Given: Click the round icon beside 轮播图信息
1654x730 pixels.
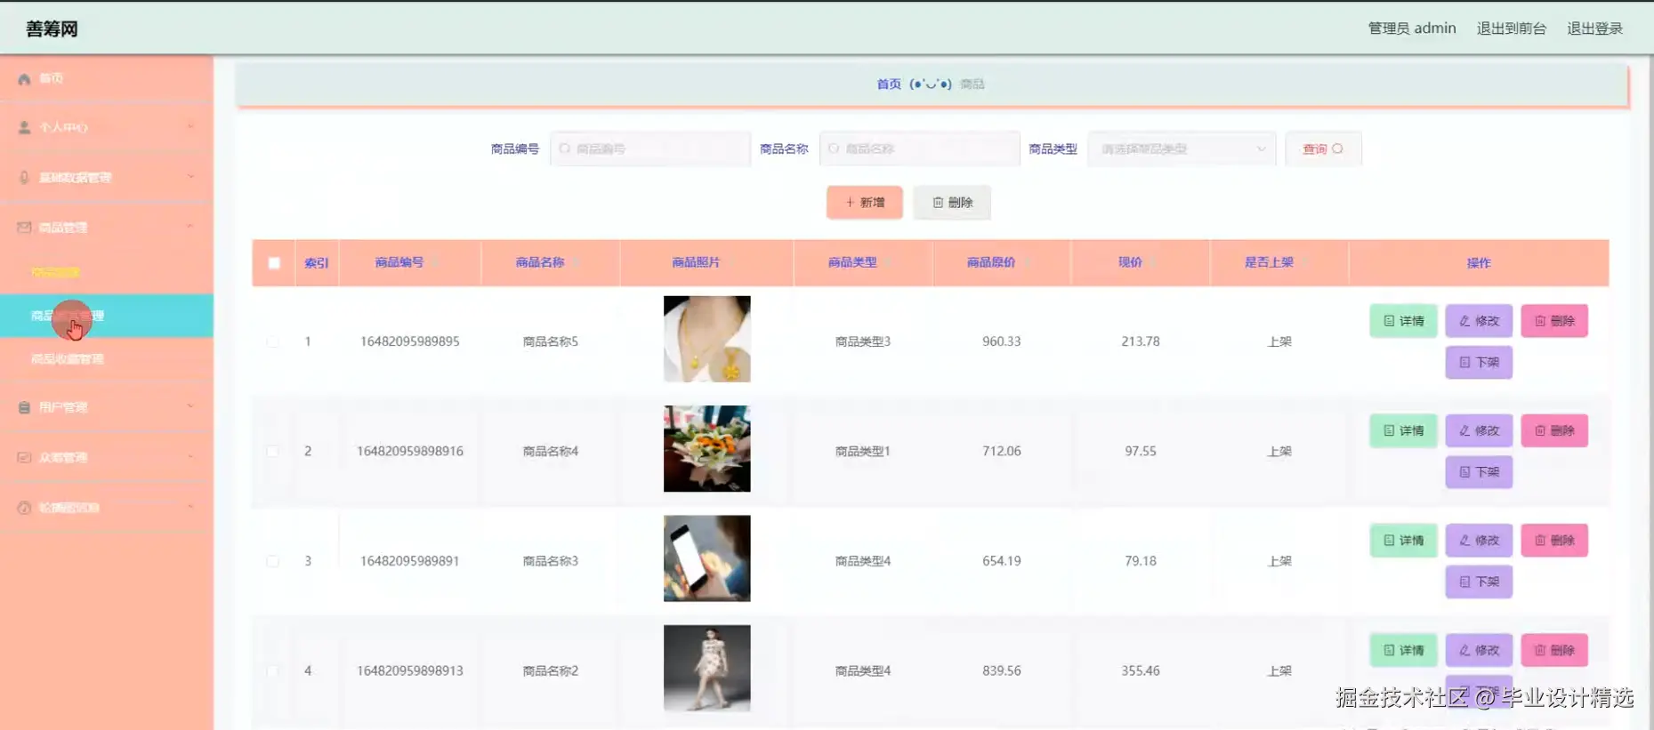Looking at the screenshot, I should tap(24, 508).
